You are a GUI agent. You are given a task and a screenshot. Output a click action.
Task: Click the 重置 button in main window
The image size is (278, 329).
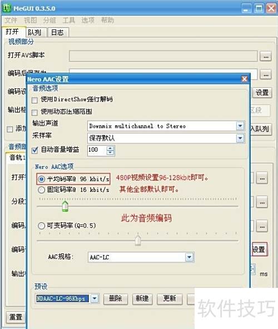16,317
